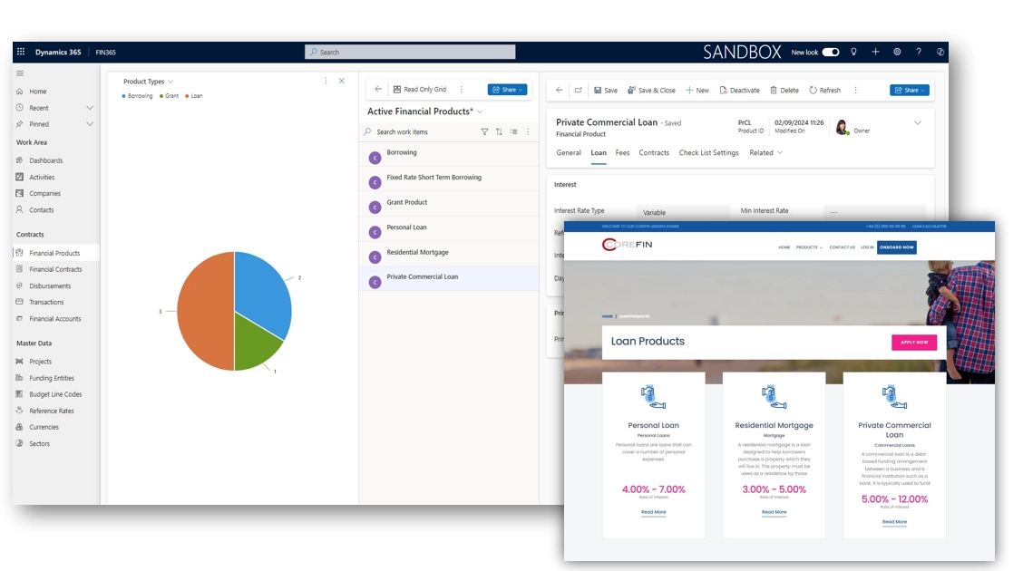Viewport: 1023px width, 571px height.
Task: Click APPLY NOW on Corefin page
Action: 914,343
